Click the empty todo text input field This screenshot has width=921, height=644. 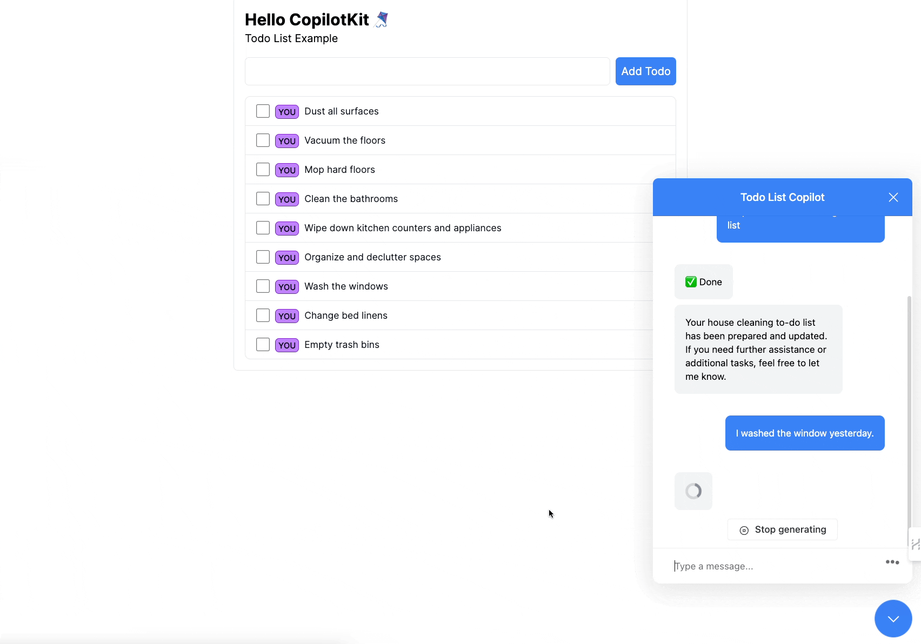coord(427,71)
